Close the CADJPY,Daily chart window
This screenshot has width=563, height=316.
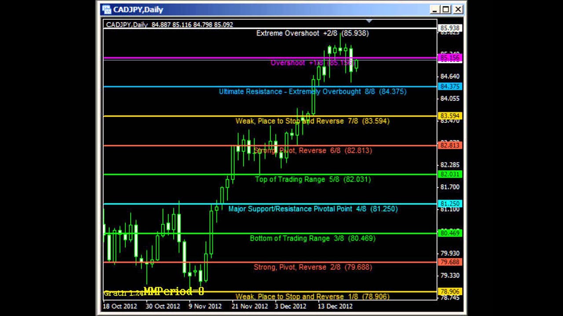click(x=458, y=9)
